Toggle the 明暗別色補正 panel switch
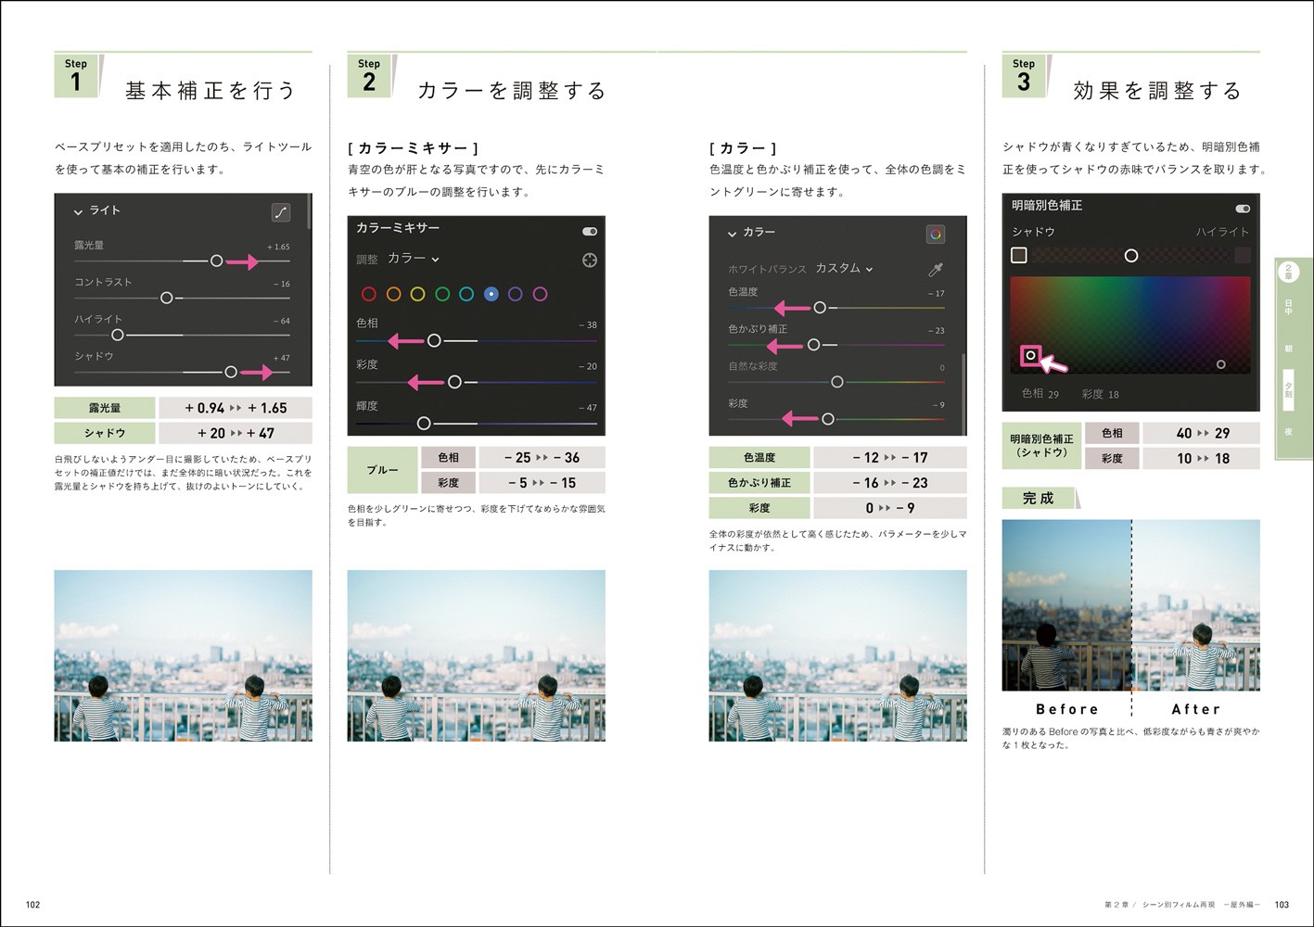 coord(1243,209)
